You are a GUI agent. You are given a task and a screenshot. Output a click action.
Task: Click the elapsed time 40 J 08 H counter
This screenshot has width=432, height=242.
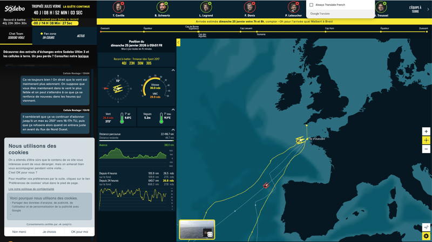click(x=58, y=12)
